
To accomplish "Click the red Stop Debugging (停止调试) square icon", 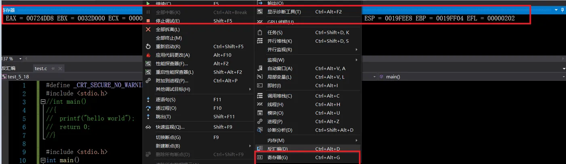I will [148, 21].
